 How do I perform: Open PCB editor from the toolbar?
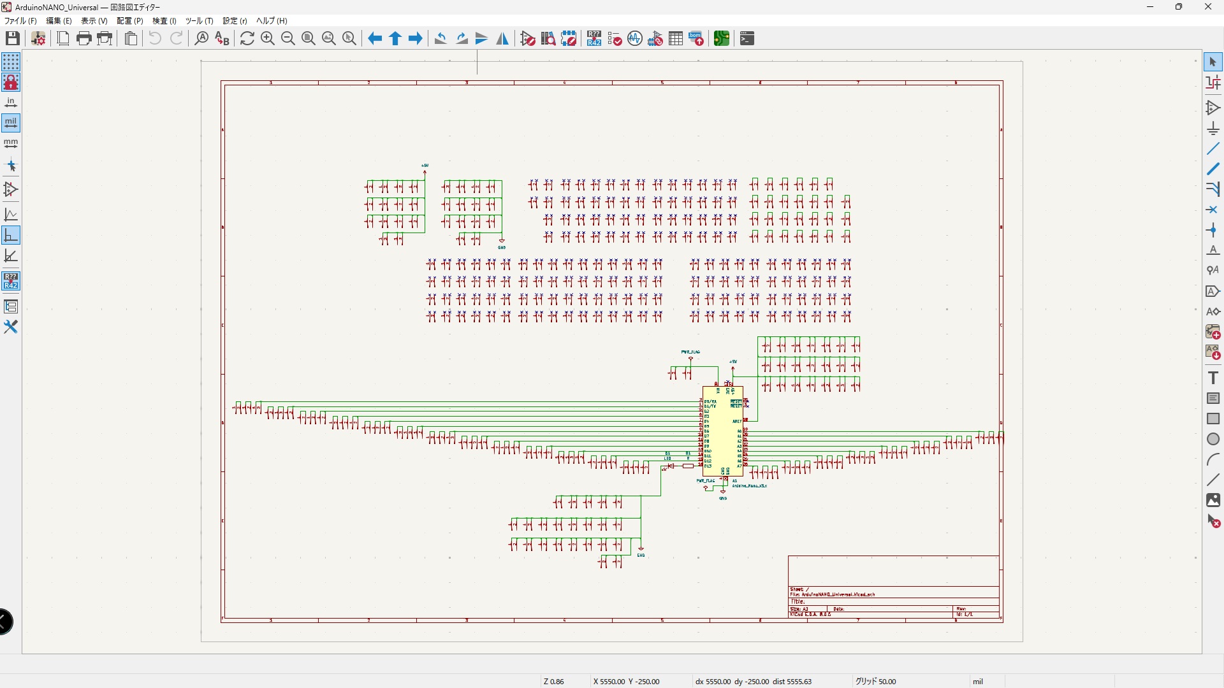coord(722,39)
